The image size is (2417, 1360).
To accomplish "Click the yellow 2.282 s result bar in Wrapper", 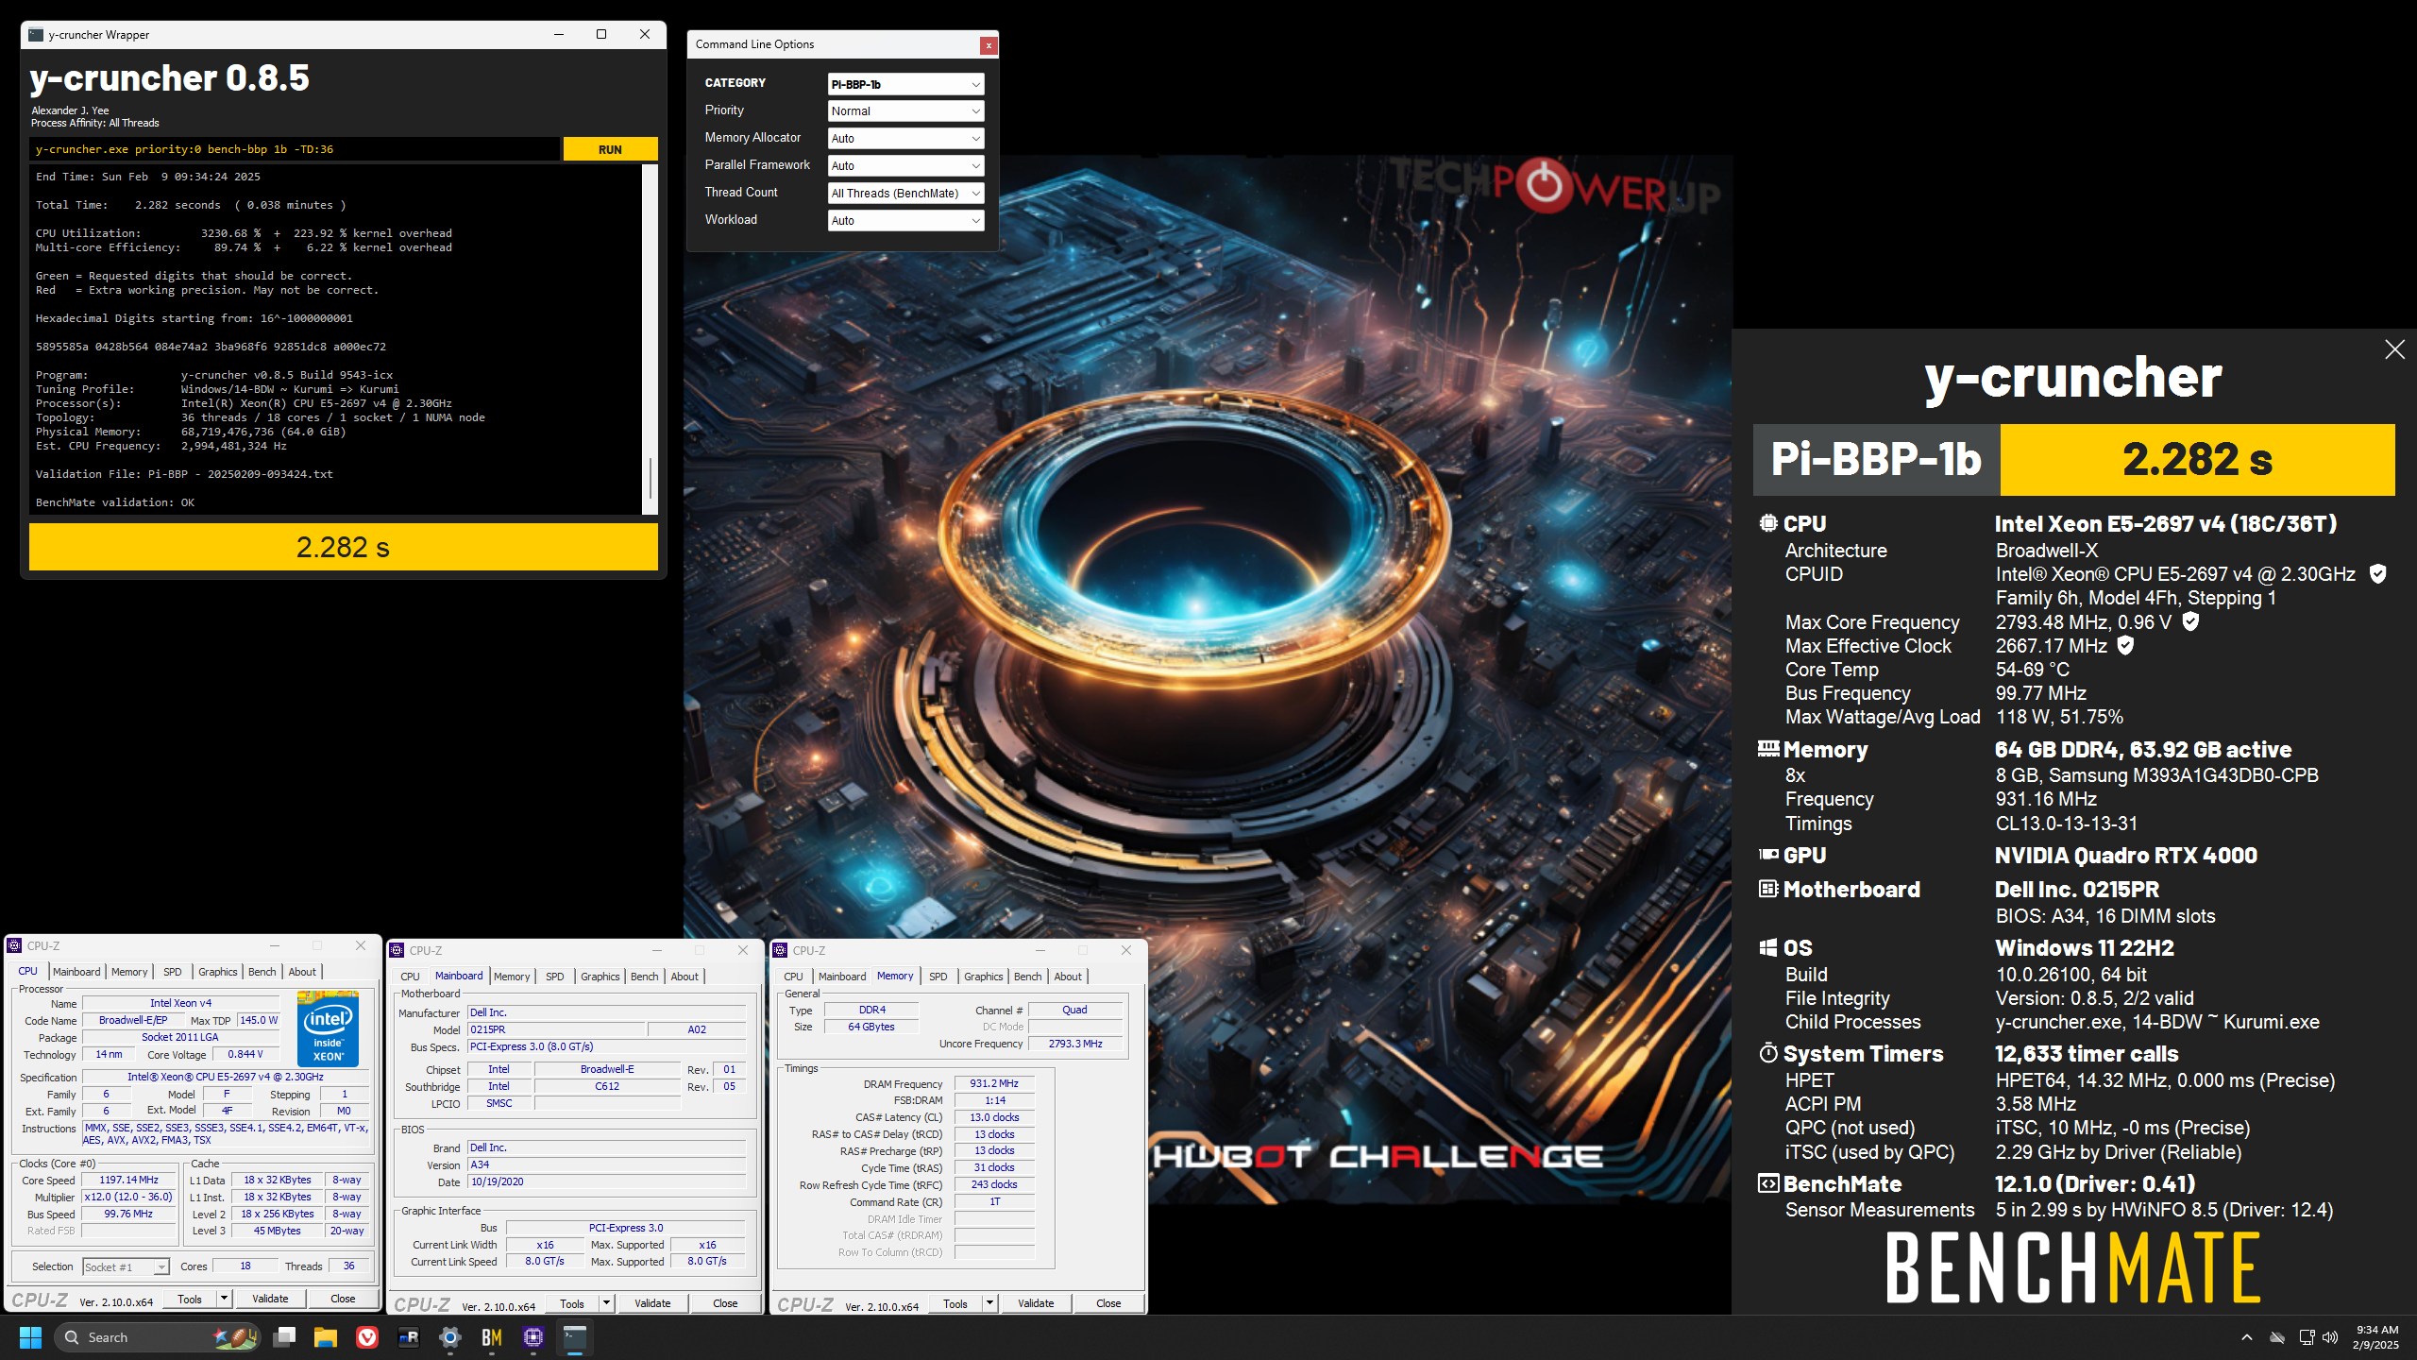I will click(343, 547).
